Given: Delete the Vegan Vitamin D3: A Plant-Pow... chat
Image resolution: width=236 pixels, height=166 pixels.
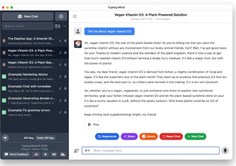Looking at the screenshot, I should click(x=65, y=53).
